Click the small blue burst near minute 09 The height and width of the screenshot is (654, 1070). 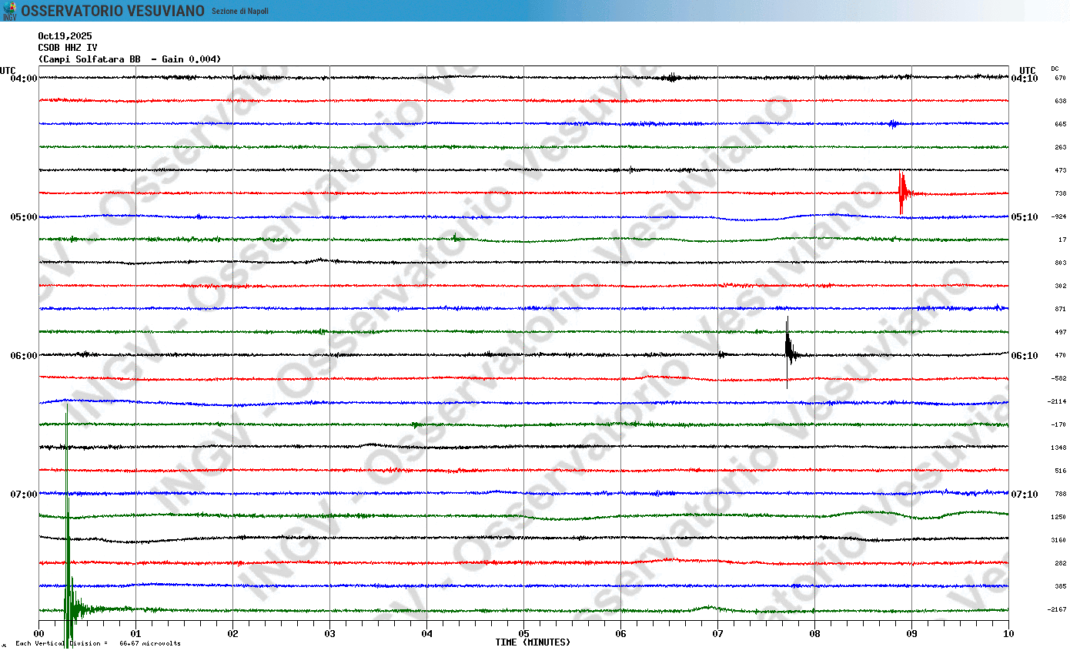893,124
